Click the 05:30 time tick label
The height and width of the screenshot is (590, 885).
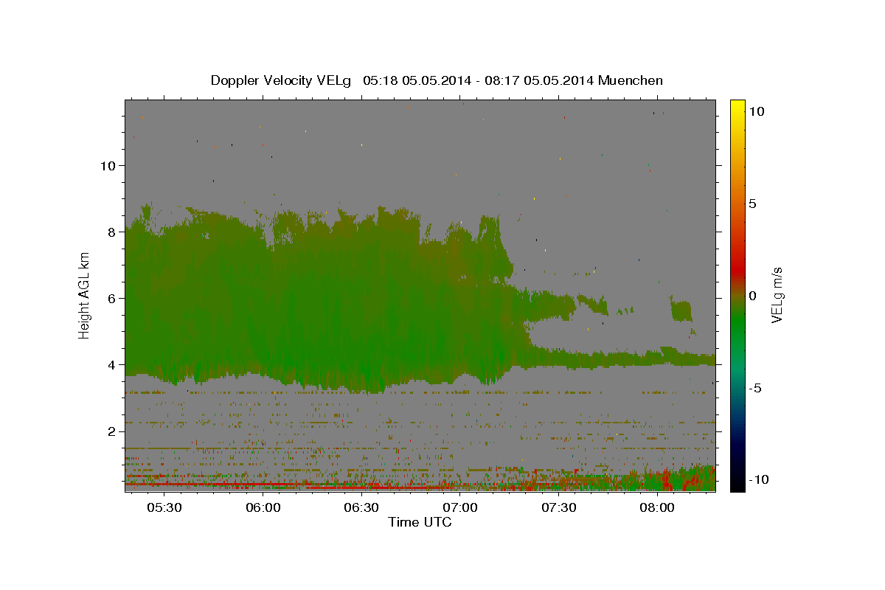[x=164, y=507]
